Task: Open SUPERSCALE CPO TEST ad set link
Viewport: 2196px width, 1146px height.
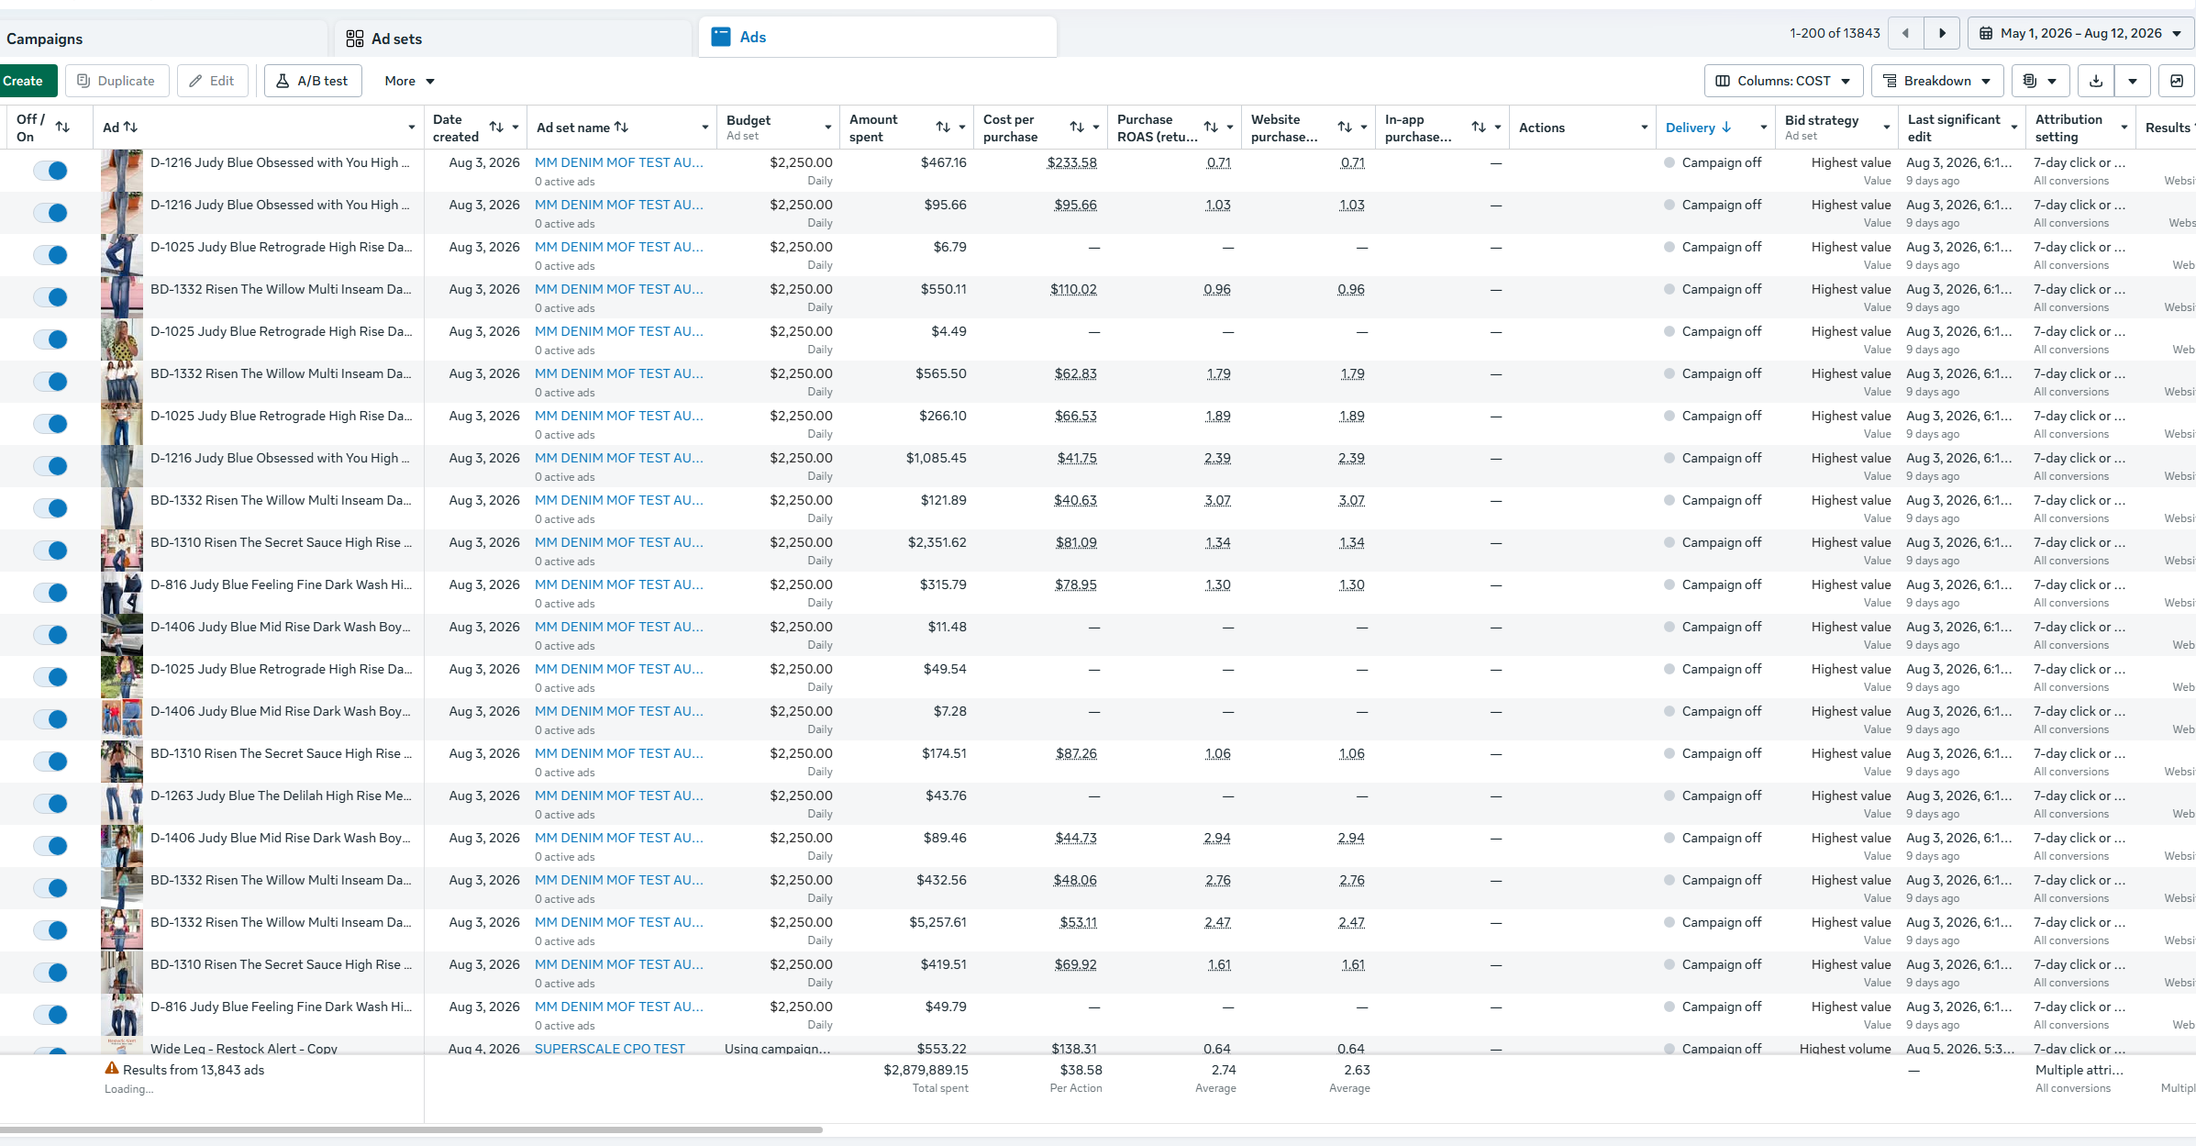Action: coord(609,1048)
